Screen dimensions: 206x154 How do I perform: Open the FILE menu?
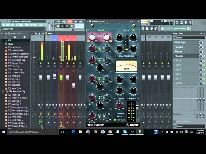tap(4, 25)
